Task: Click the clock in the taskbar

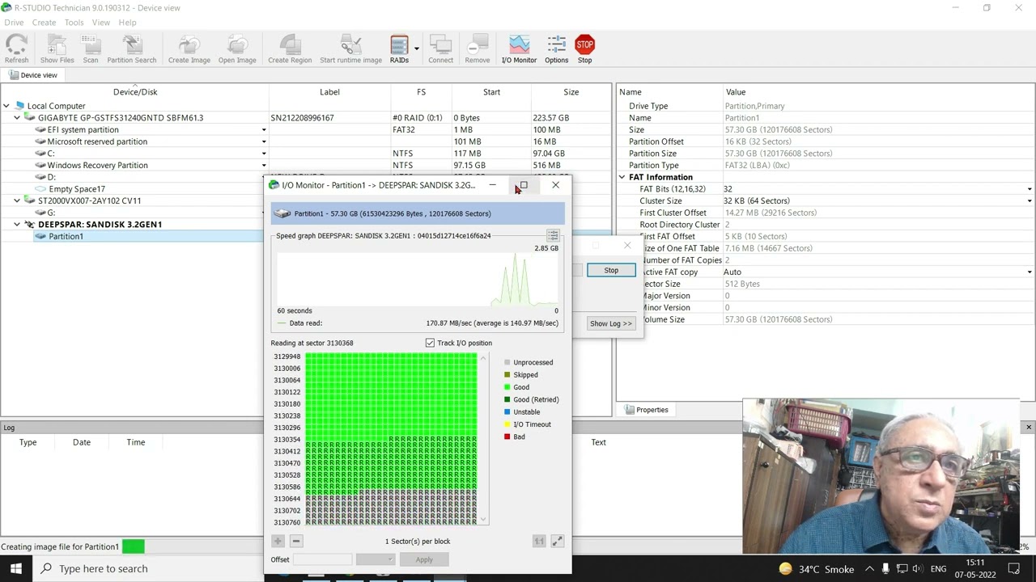Action: point(974,569)
